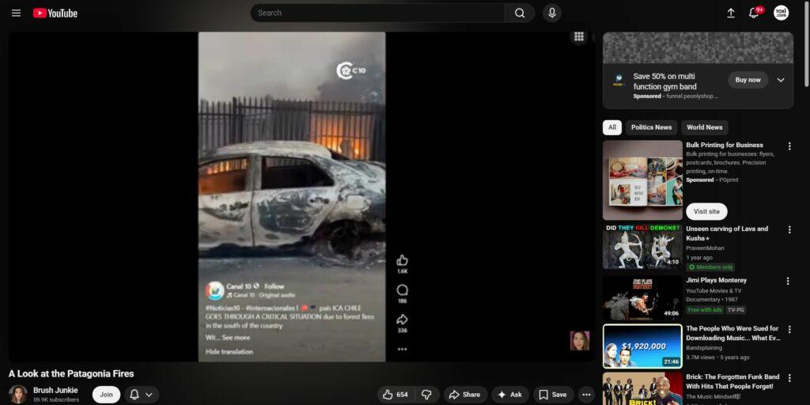The height and width of the screenshot is (405, 810).
Task: Open the $1,920,000 music lawsuit thumbnail
Action: pos(642,346)
